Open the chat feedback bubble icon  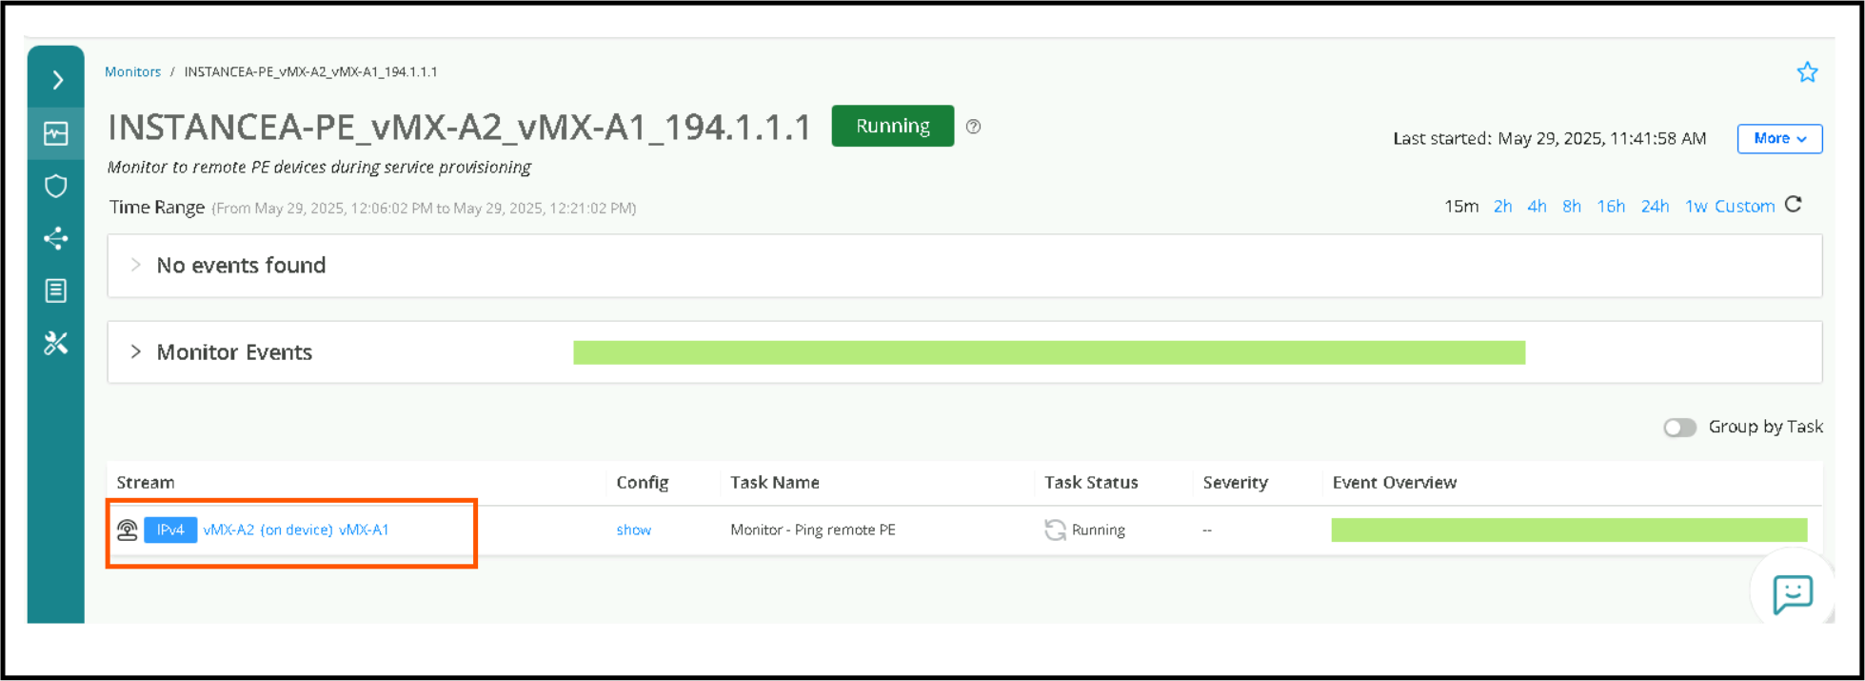[x=1792, y=593]
